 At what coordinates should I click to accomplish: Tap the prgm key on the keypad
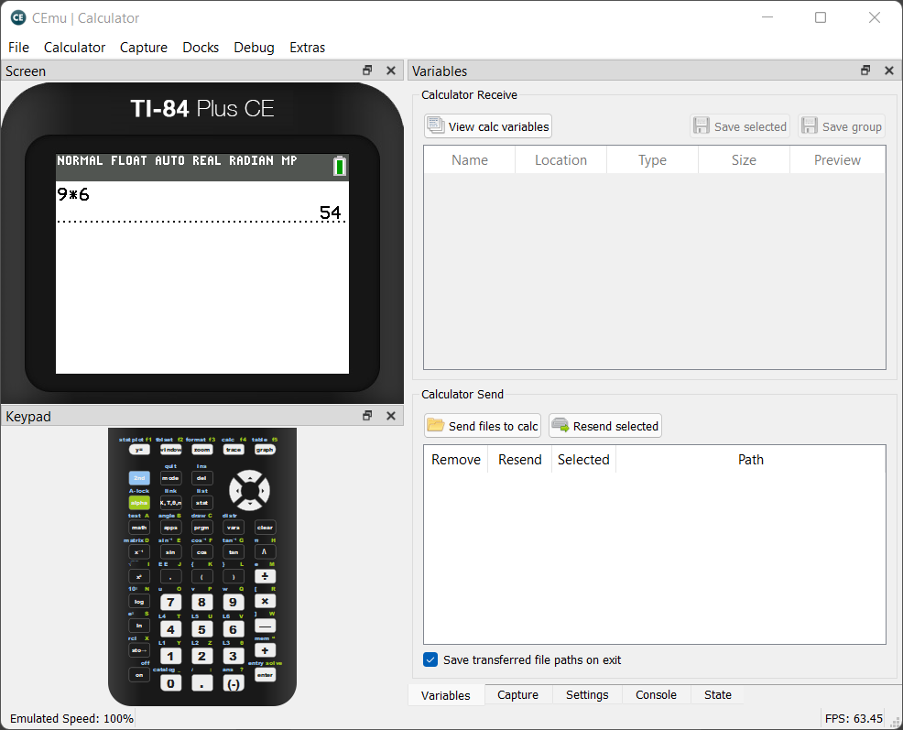click(x=202, y=528)
